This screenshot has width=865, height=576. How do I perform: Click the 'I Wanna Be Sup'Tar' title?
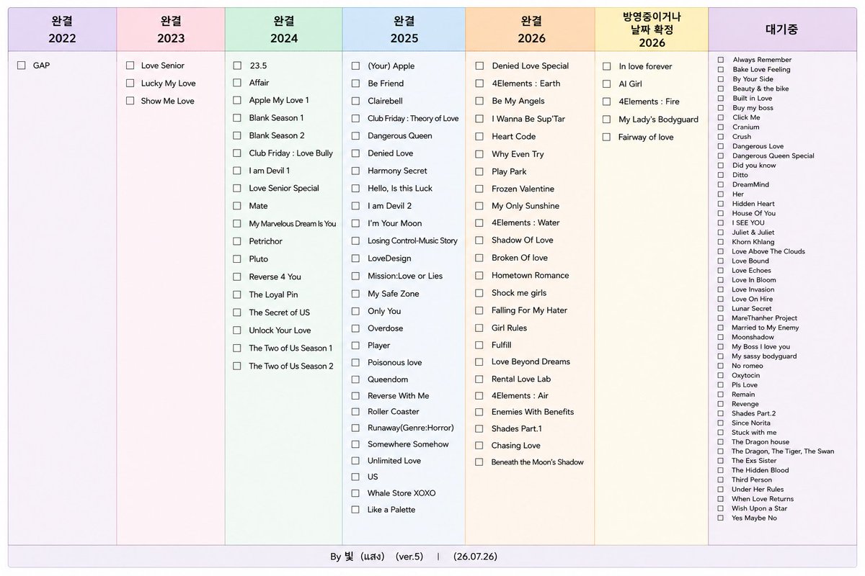[x=528, y=118]
